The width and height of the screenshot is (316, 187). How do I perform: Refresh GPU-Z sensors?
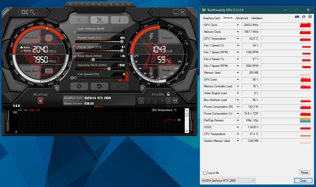(304, 17)
